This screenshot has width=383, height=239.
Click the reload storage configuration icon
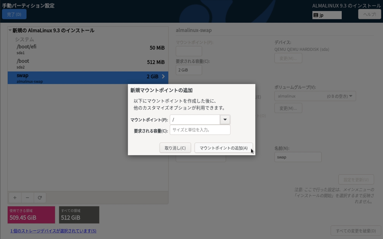click(40, 198)
